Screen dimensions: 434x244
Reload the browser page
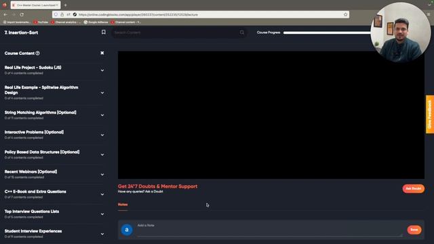pos(22,14)
